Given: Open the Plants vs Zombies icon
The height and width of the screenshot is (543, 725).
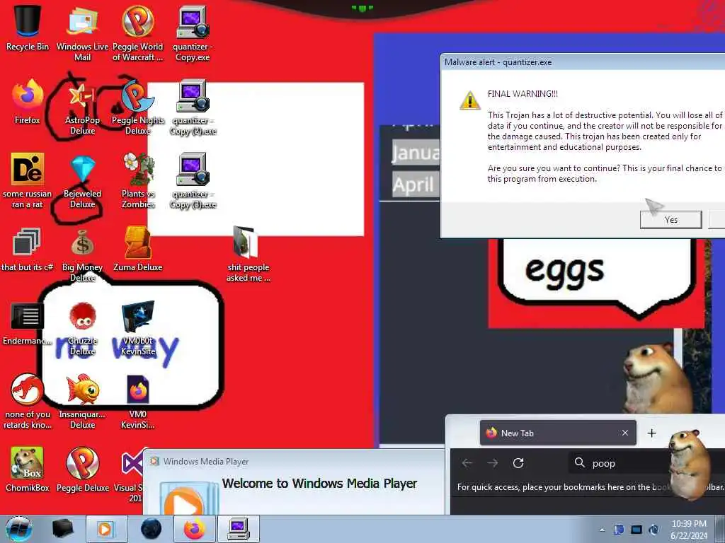Looking at the screenshot, I should tap(138, 180).
